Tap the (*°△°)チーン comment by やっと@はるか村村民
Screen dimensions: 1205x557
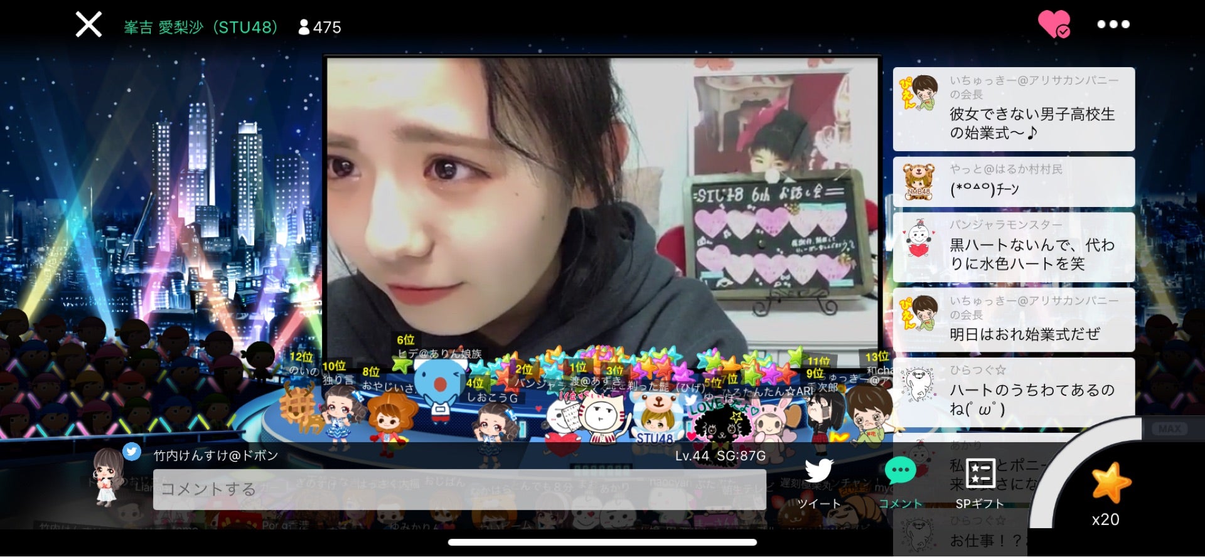point(1014,182)
